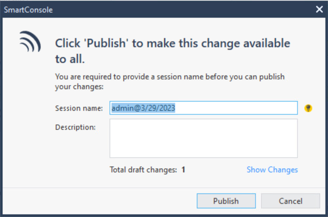The image size is (328, 217).
Task: Click the 'Description:' label
Action: [x=75, y=127]
